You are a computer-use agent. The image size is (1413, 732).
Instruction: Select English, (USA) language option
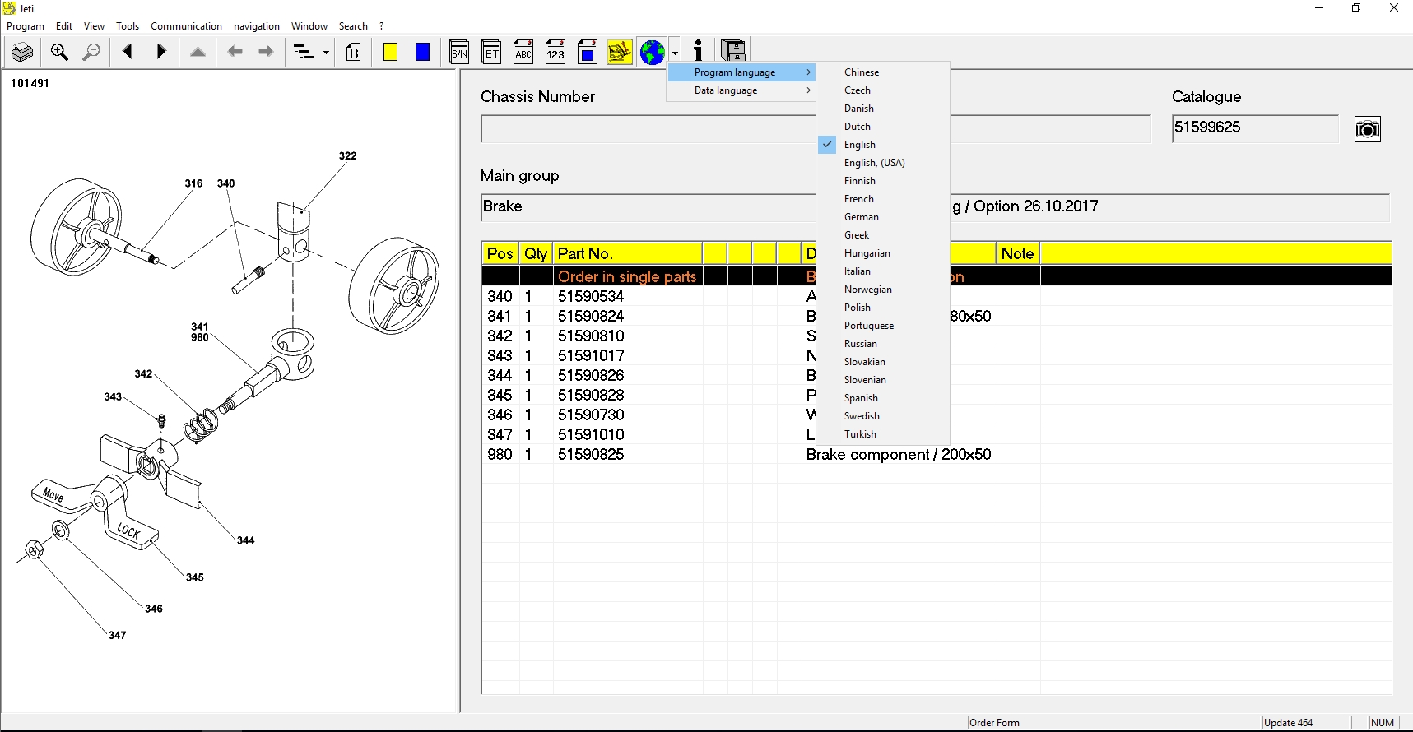[883, 163]
